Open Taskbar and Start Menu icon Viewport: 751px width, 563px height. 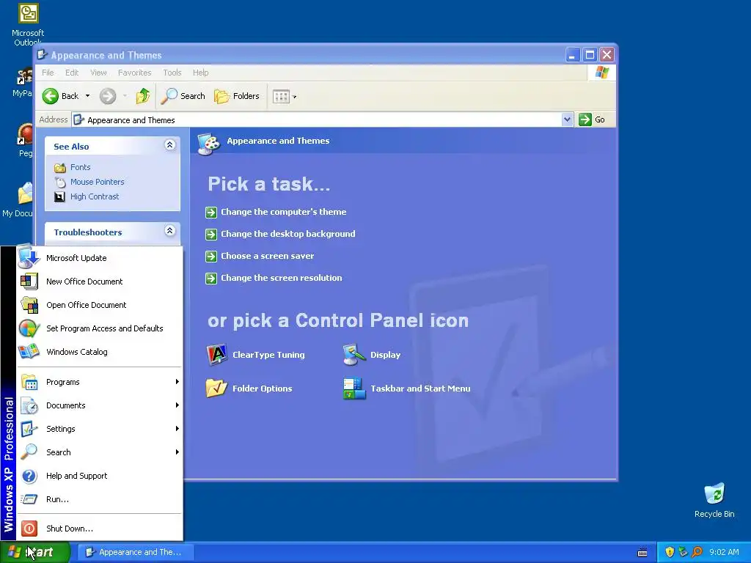click(354, 389)
